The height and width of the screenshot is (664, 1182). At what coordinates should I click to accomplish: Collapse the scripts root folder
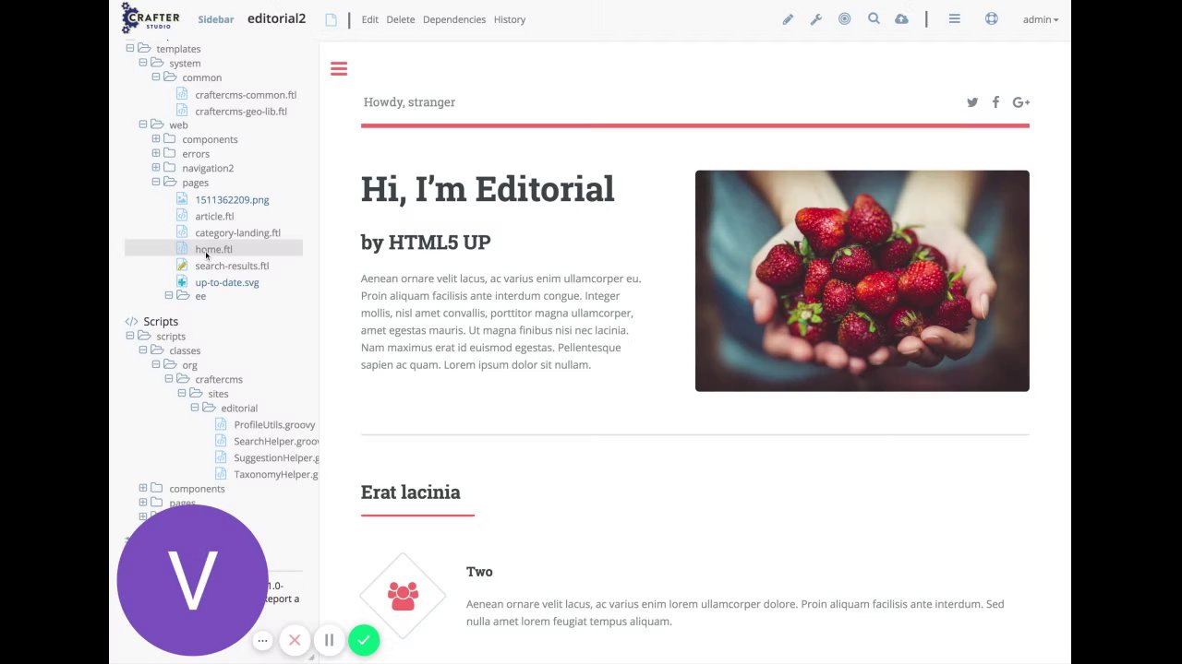click(130, 337)
